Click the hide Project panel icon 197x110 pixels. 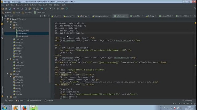[49, 16]
